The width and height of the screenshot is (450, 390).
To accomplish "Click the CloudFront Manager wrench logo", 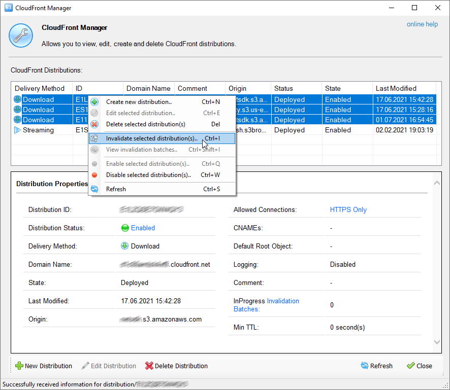I will [x=21, y=36].
